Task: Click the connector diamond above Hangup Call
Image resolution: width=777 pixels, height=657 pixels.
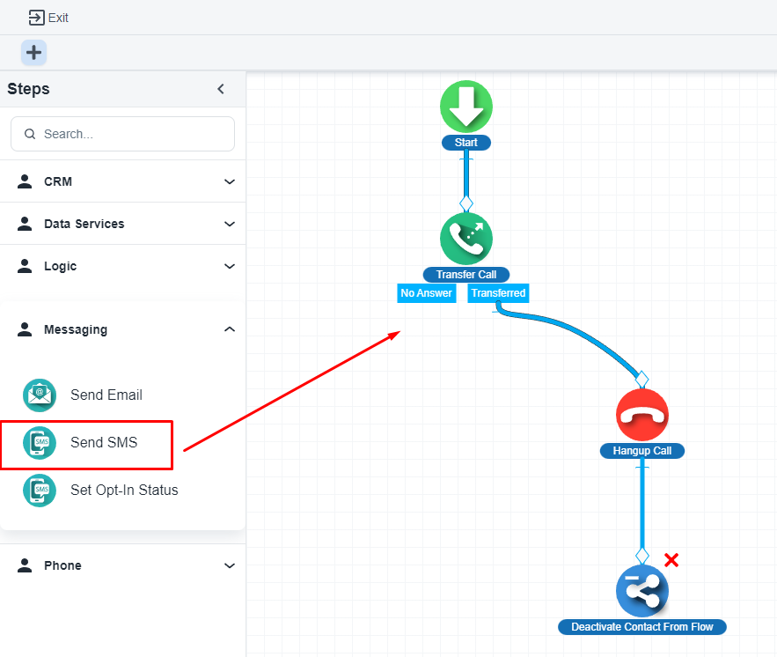Action: click(x=642, y=380)
